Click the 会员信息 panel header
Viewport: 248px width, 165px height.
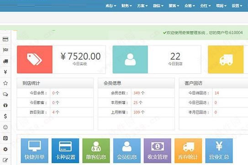(137, 83)
